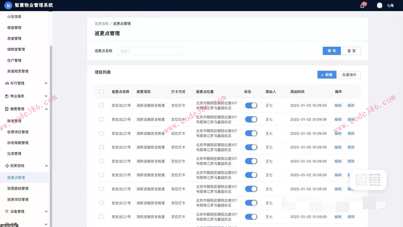Open the notification bell in the top bar

(362, 6)
